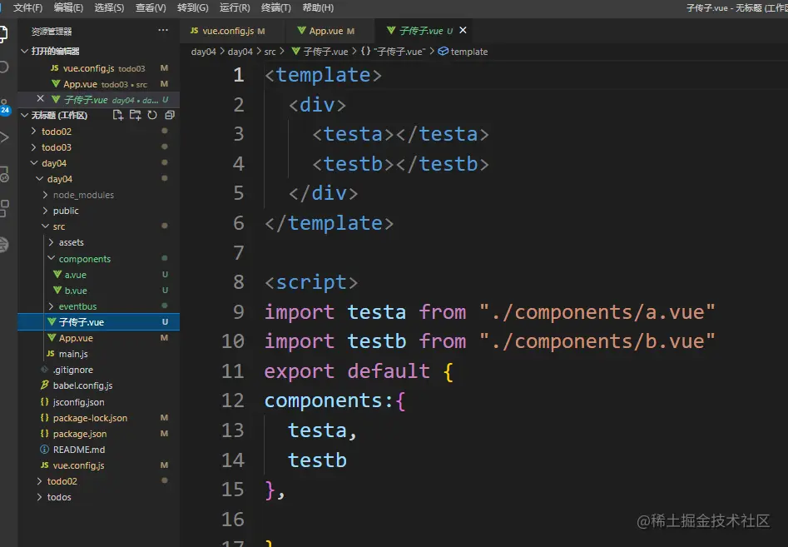Click the Babel icon beside babel.config.js
Image resolution: width=788 pixels, height=547 pixels.
pyautogui.click(x=45, y=385)
